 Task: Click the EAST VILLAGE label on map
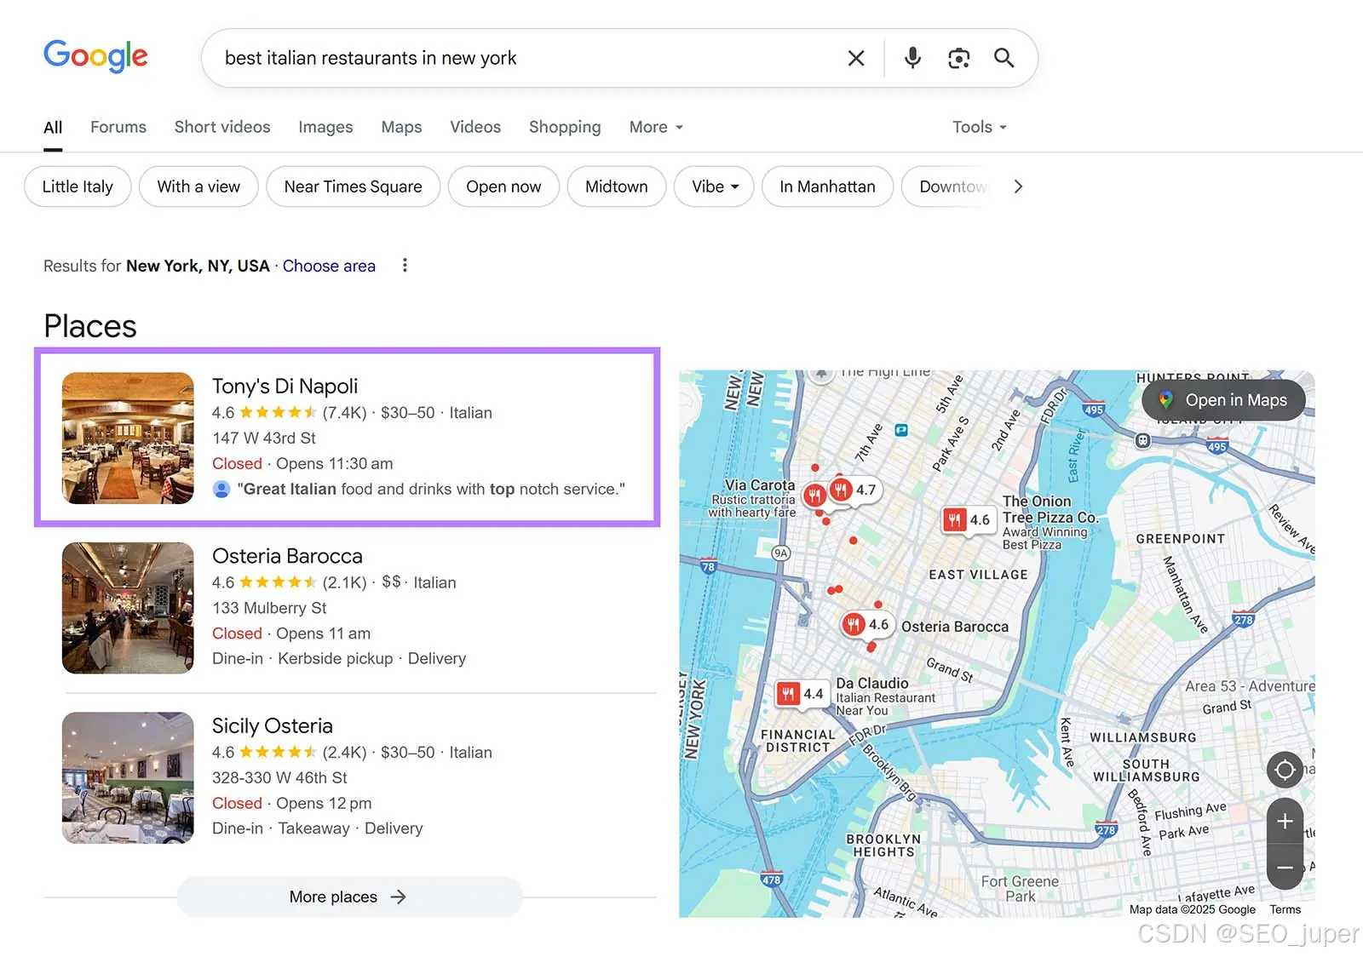click(x=978, y=575)
